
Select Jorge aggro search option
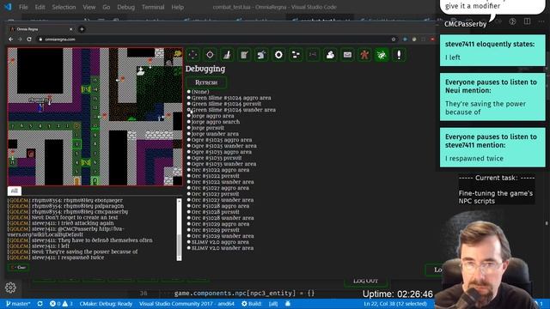(x=214, y=122)
